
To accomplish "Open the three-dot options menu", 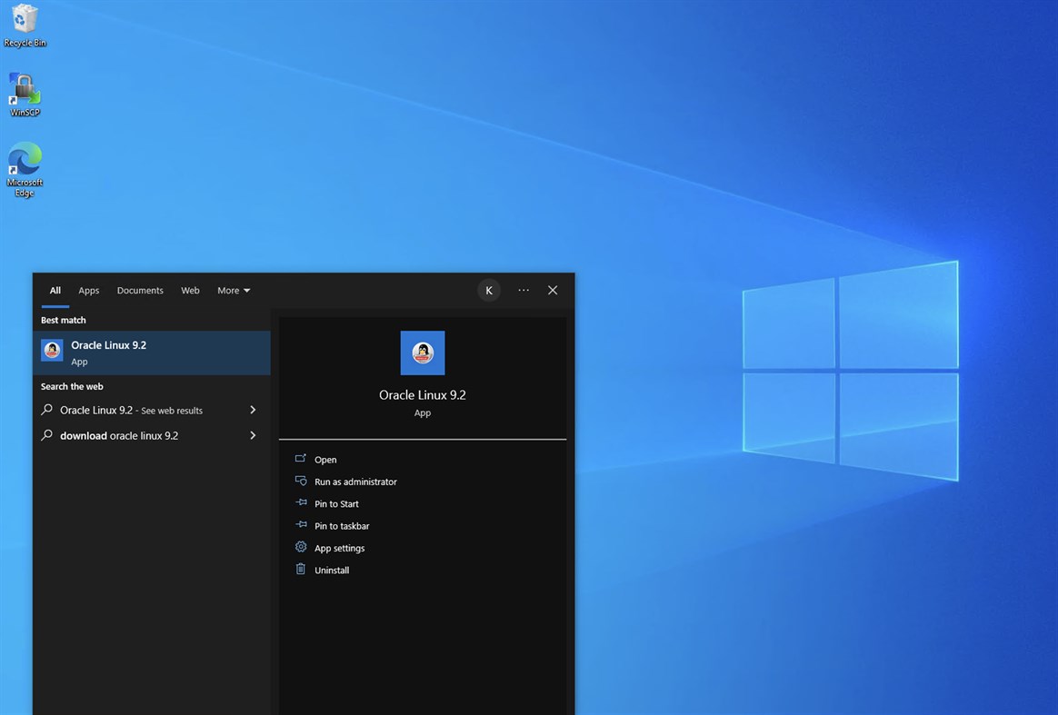I will [524, 290].
